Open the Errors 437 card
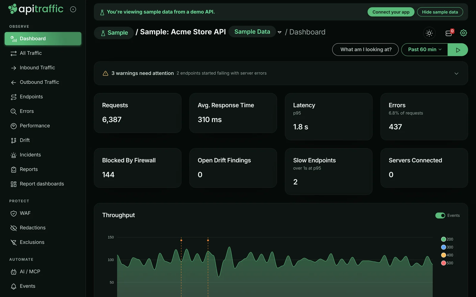 (x=424, y=117)
